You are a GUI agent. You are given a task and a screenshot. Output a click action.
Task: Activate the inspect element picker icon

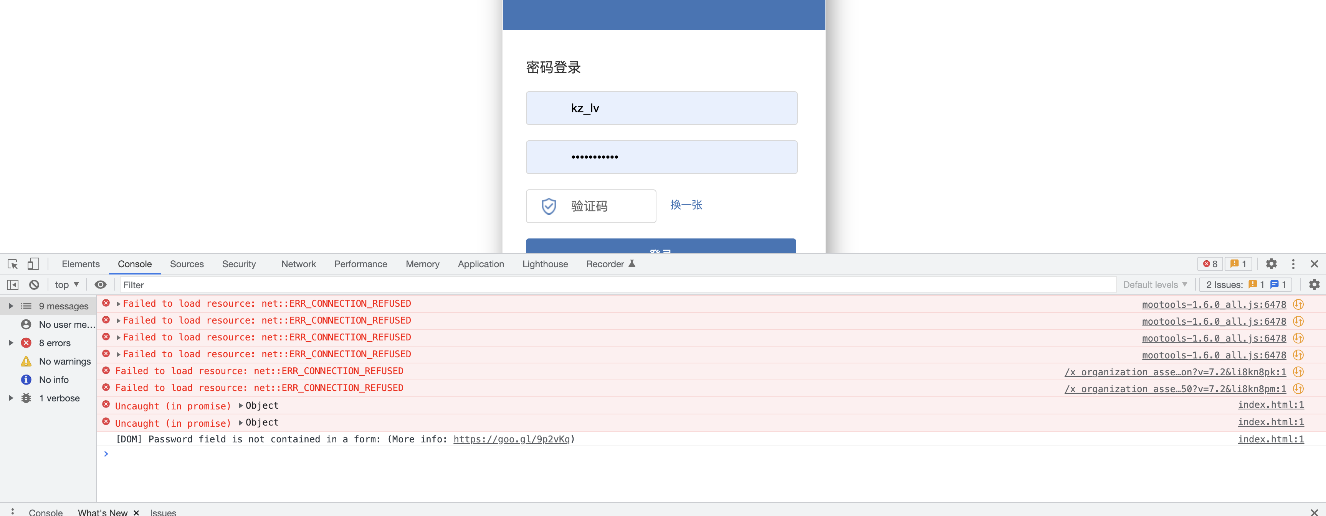click(x=13, y=264)
